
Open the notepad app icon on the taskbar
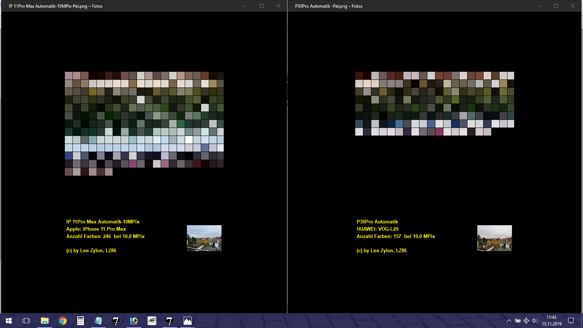pos(98,321)
